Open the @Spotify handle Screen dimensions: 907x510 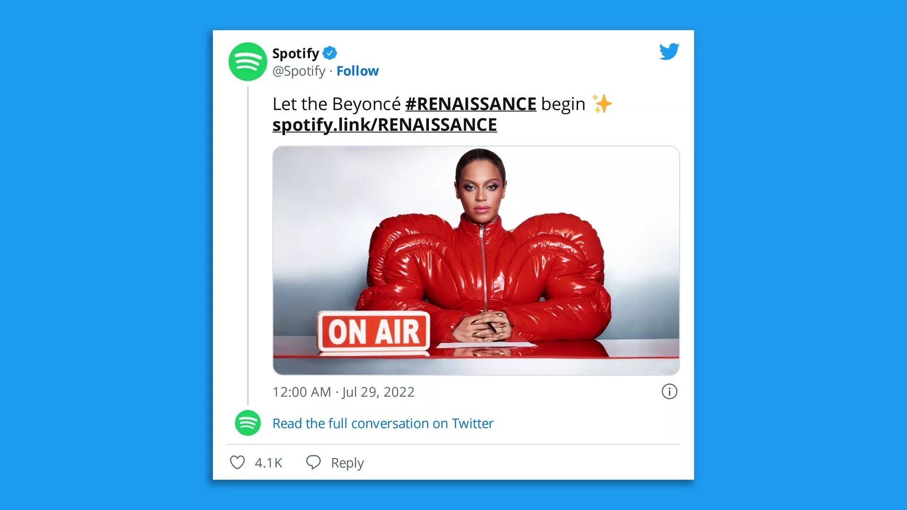click(299, 71)
